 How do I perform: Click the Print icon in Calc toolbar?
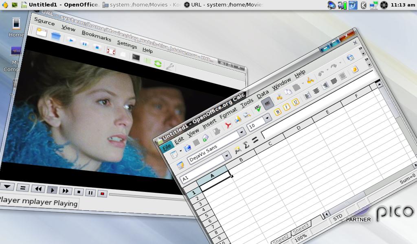(238, 120)
